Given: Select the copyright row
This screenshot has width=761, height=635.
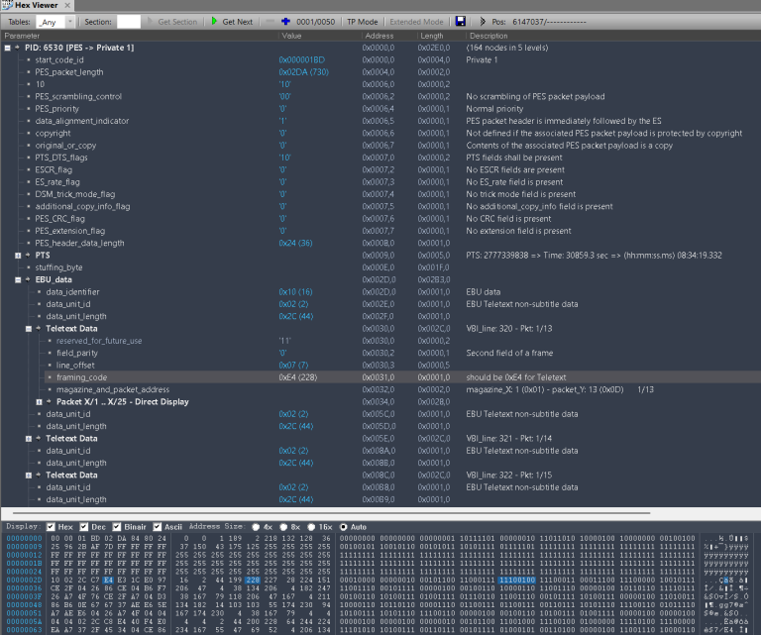Looking at the screenshot, I should 380,134.
